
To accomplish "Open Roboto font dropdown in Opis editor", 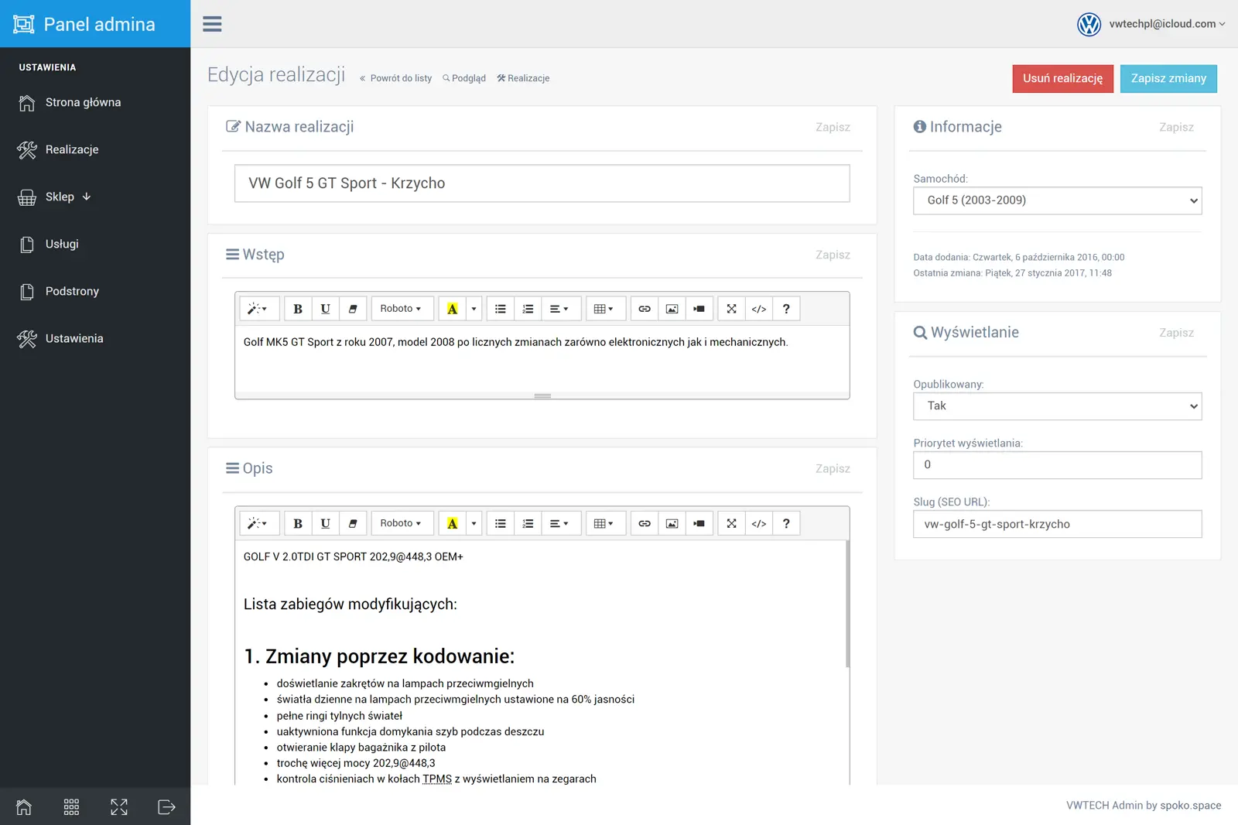I will click(401, 524).
